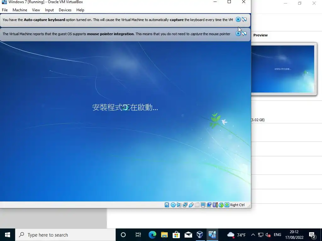Click the recording status icon
Image resolution: width=322 pixels, height=241 pixels.
(x=209, y=205)
